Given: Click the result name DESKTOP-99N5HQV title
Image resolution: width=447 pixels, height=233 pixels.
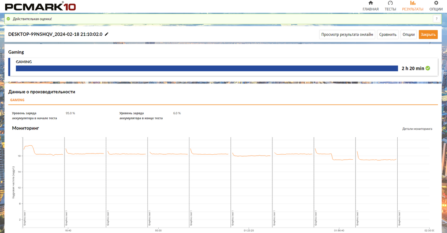Looking at the screenshot, I should [x=55, y=34].
